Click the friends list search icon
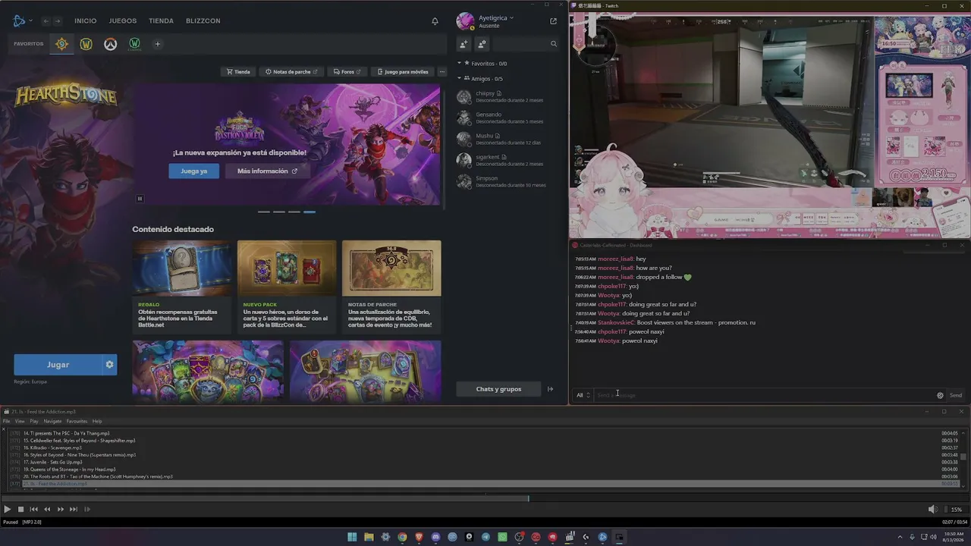971x546 pixels. [x=553, y=44]
